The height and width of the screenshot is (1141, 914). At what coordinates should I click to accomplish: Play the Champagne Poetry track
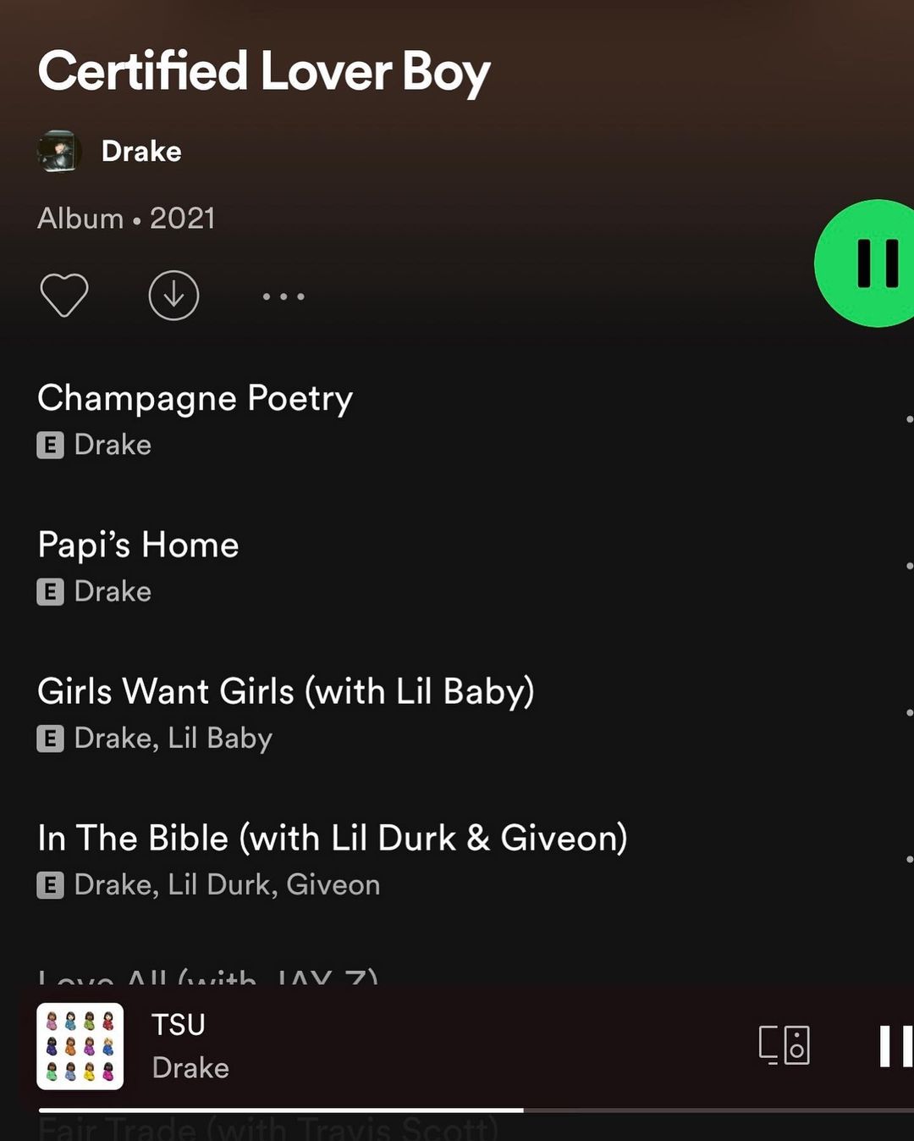point(457,419)
